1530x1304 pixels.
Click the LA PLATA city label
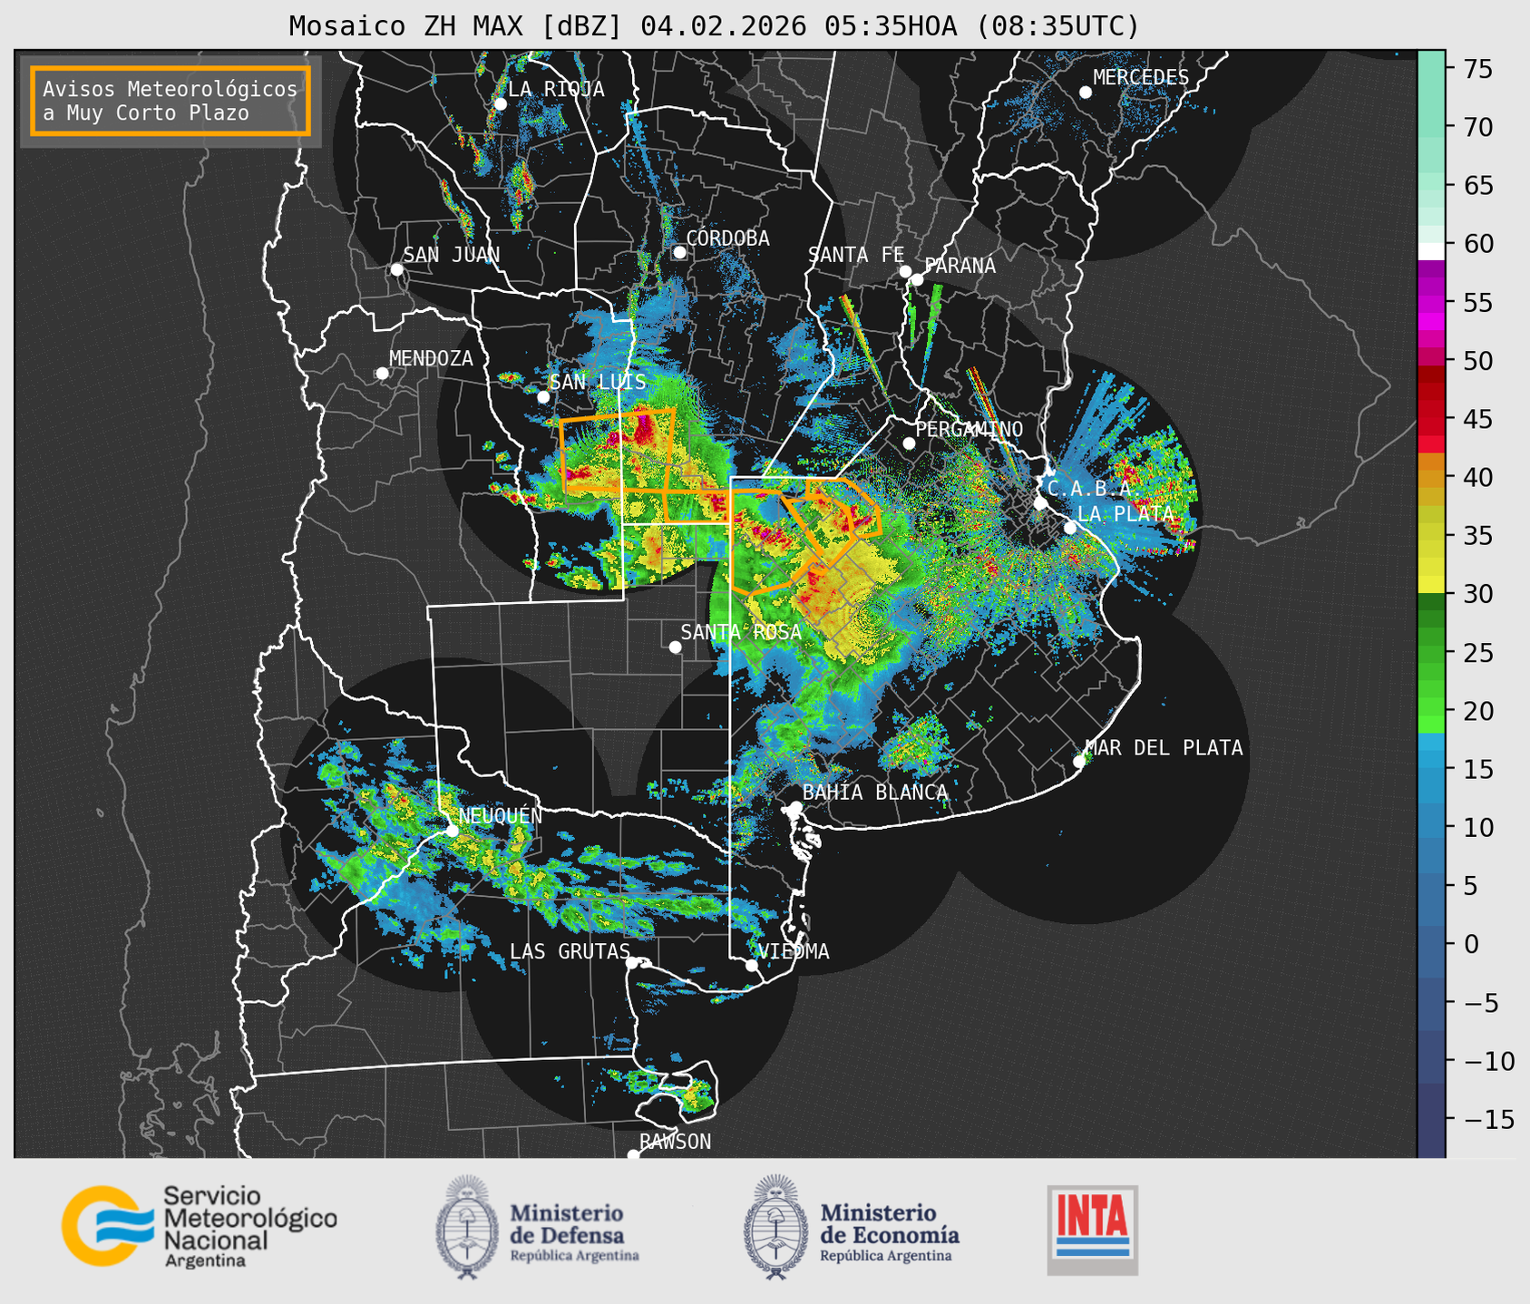tap(1126, 514)
